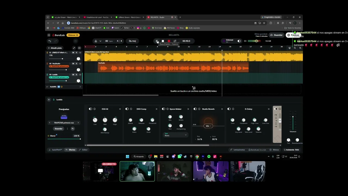Open the Ritmos tab
This screenshot has width=348, height=196.
tap(274, 150)
